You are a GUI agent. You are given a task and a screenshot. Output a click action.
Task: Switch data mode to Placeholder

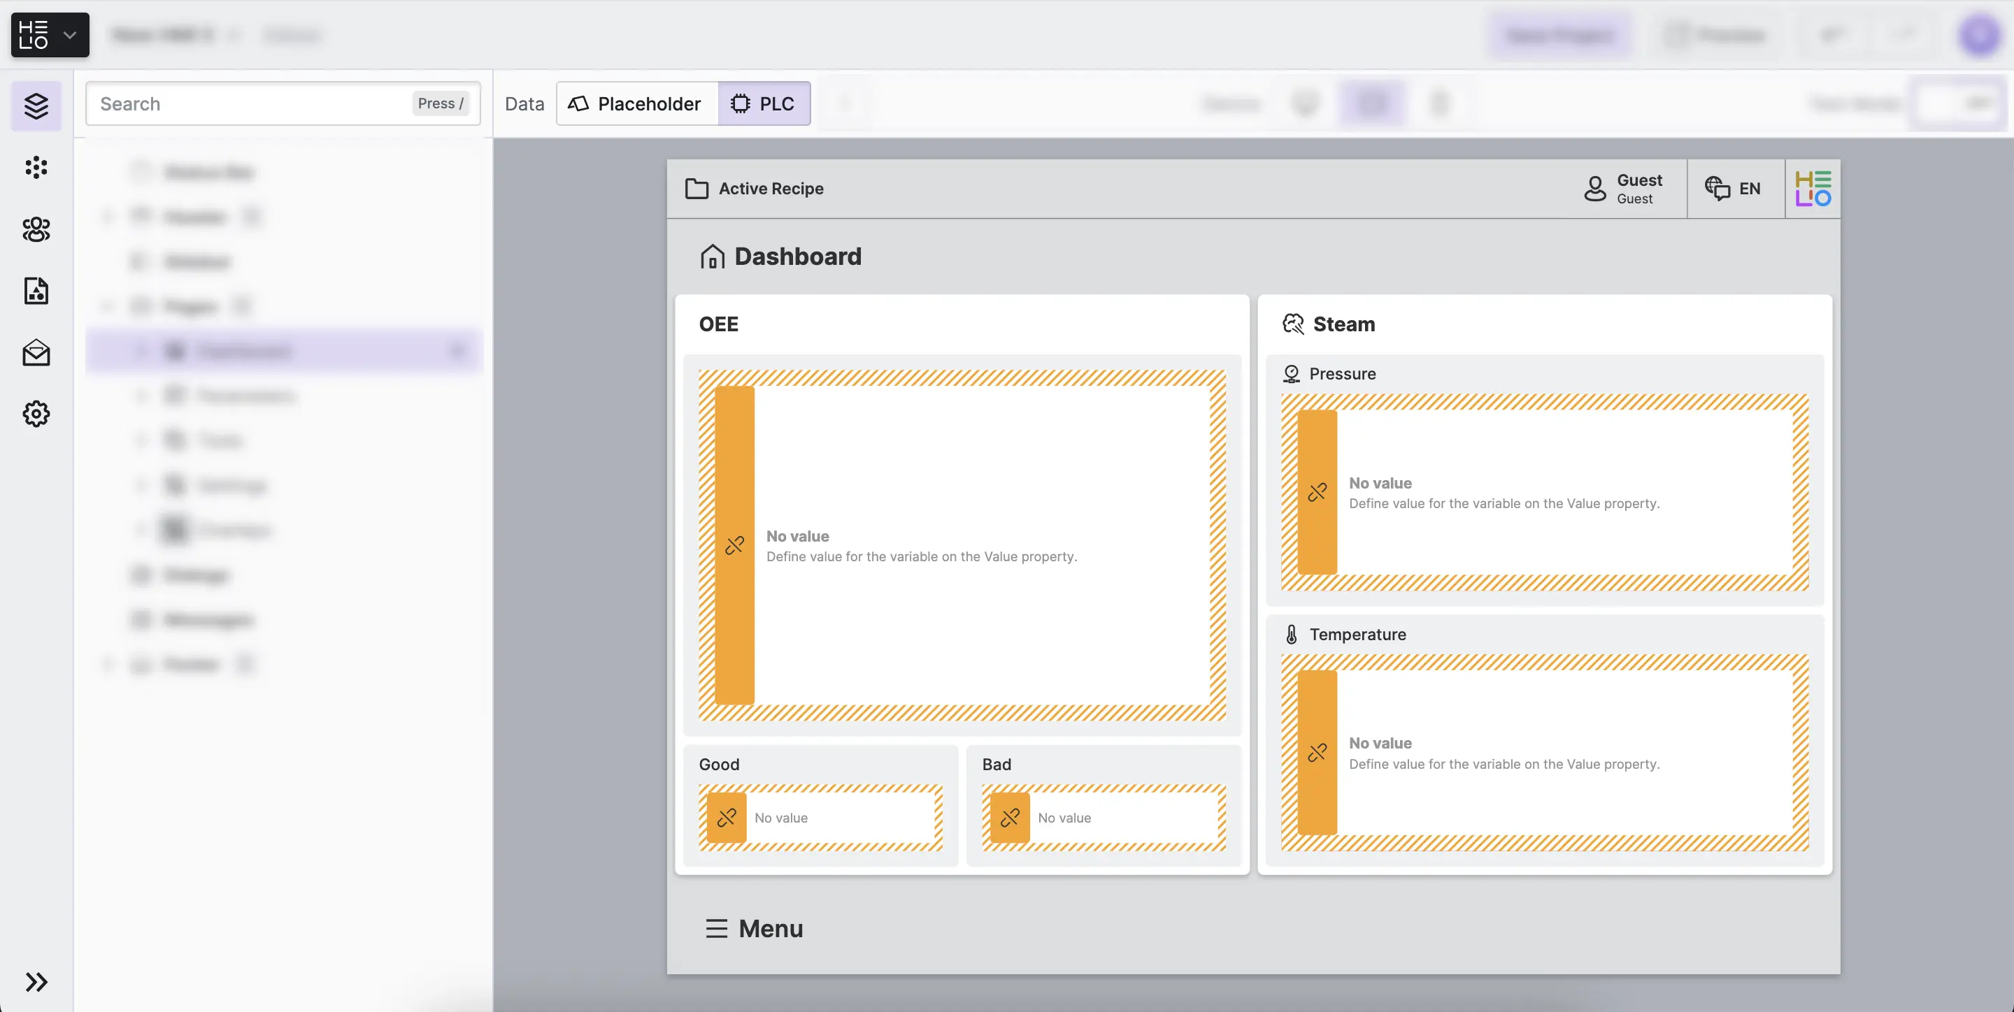click(x=636, y=104)
